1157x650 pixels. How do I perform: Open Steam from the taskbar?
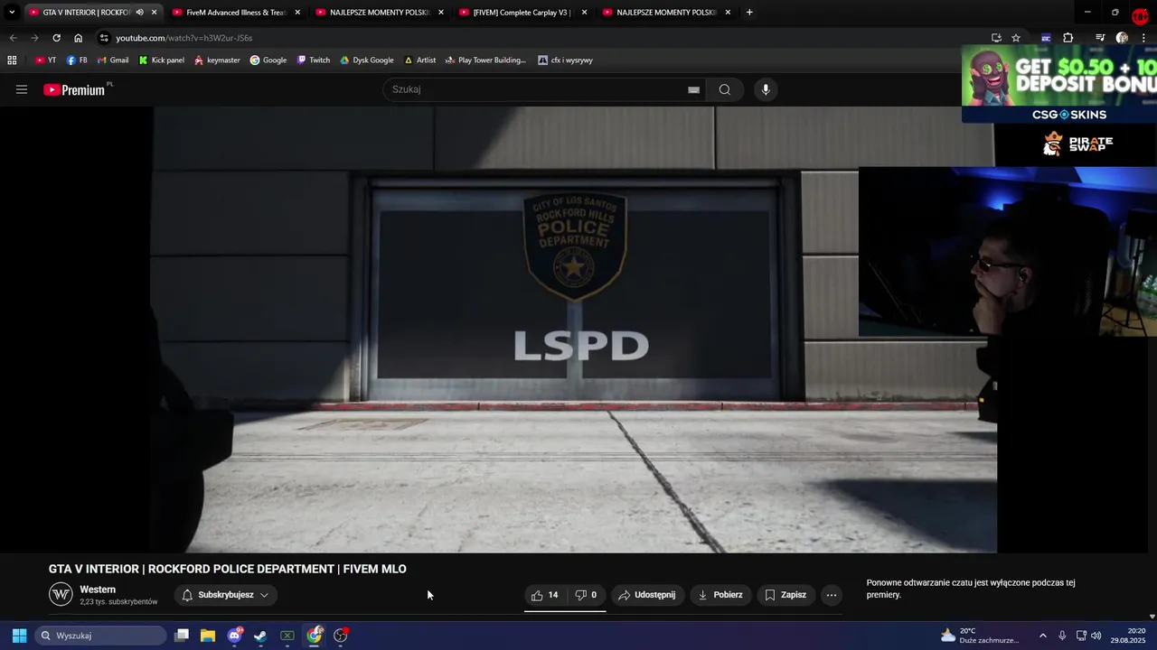[x=260, y=636]
